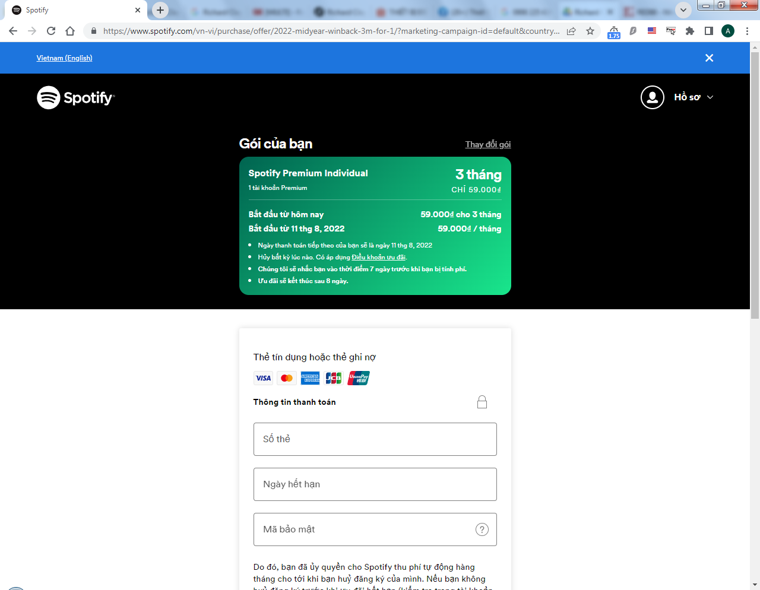Reload the Spotify page

(51, 31)
